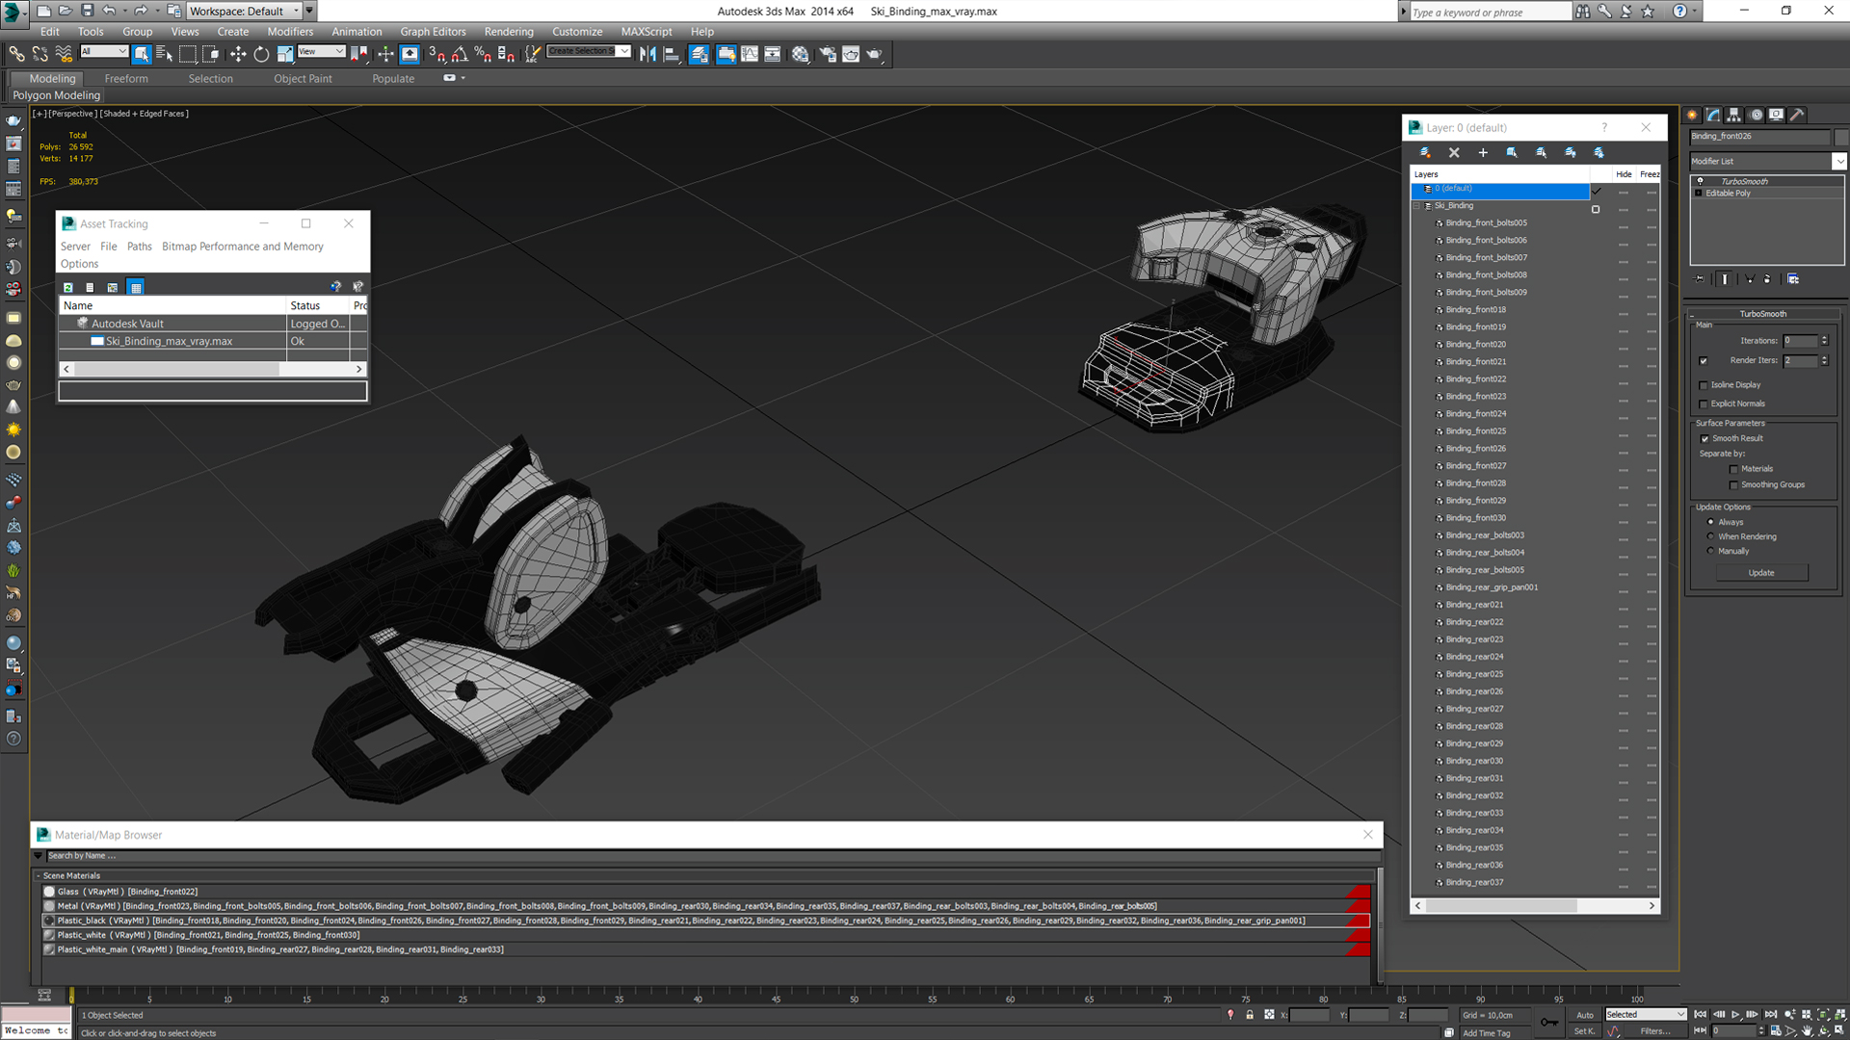The image size is (1850, 1040).
Task: Open the Selected key filter dropdown
Action: point(1646,1014)
